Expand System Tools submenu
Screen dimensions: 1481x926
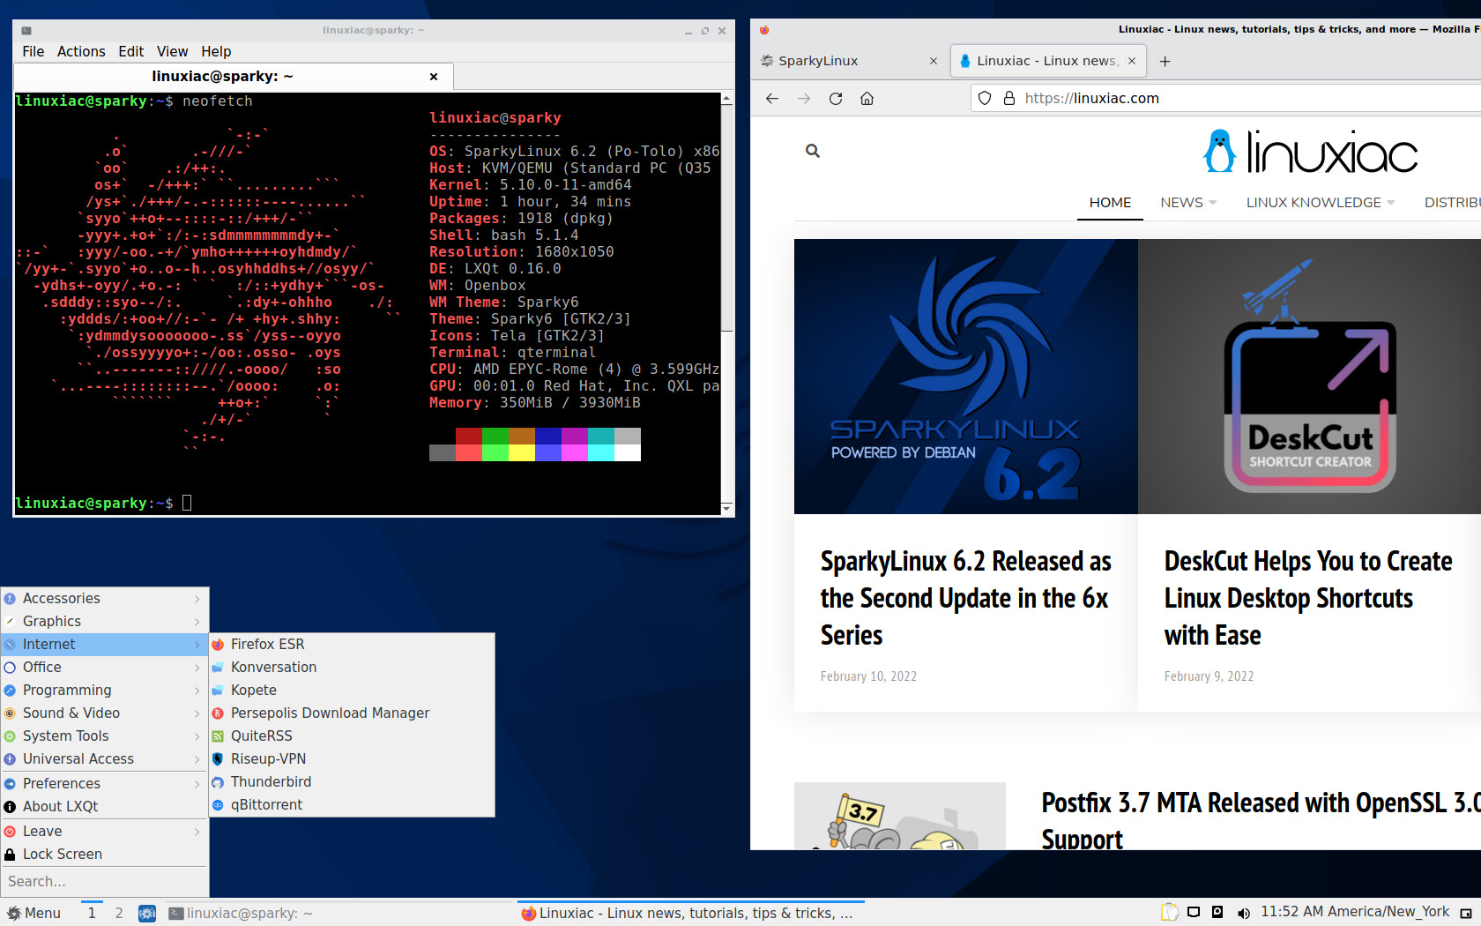click(x=104, y=736)
